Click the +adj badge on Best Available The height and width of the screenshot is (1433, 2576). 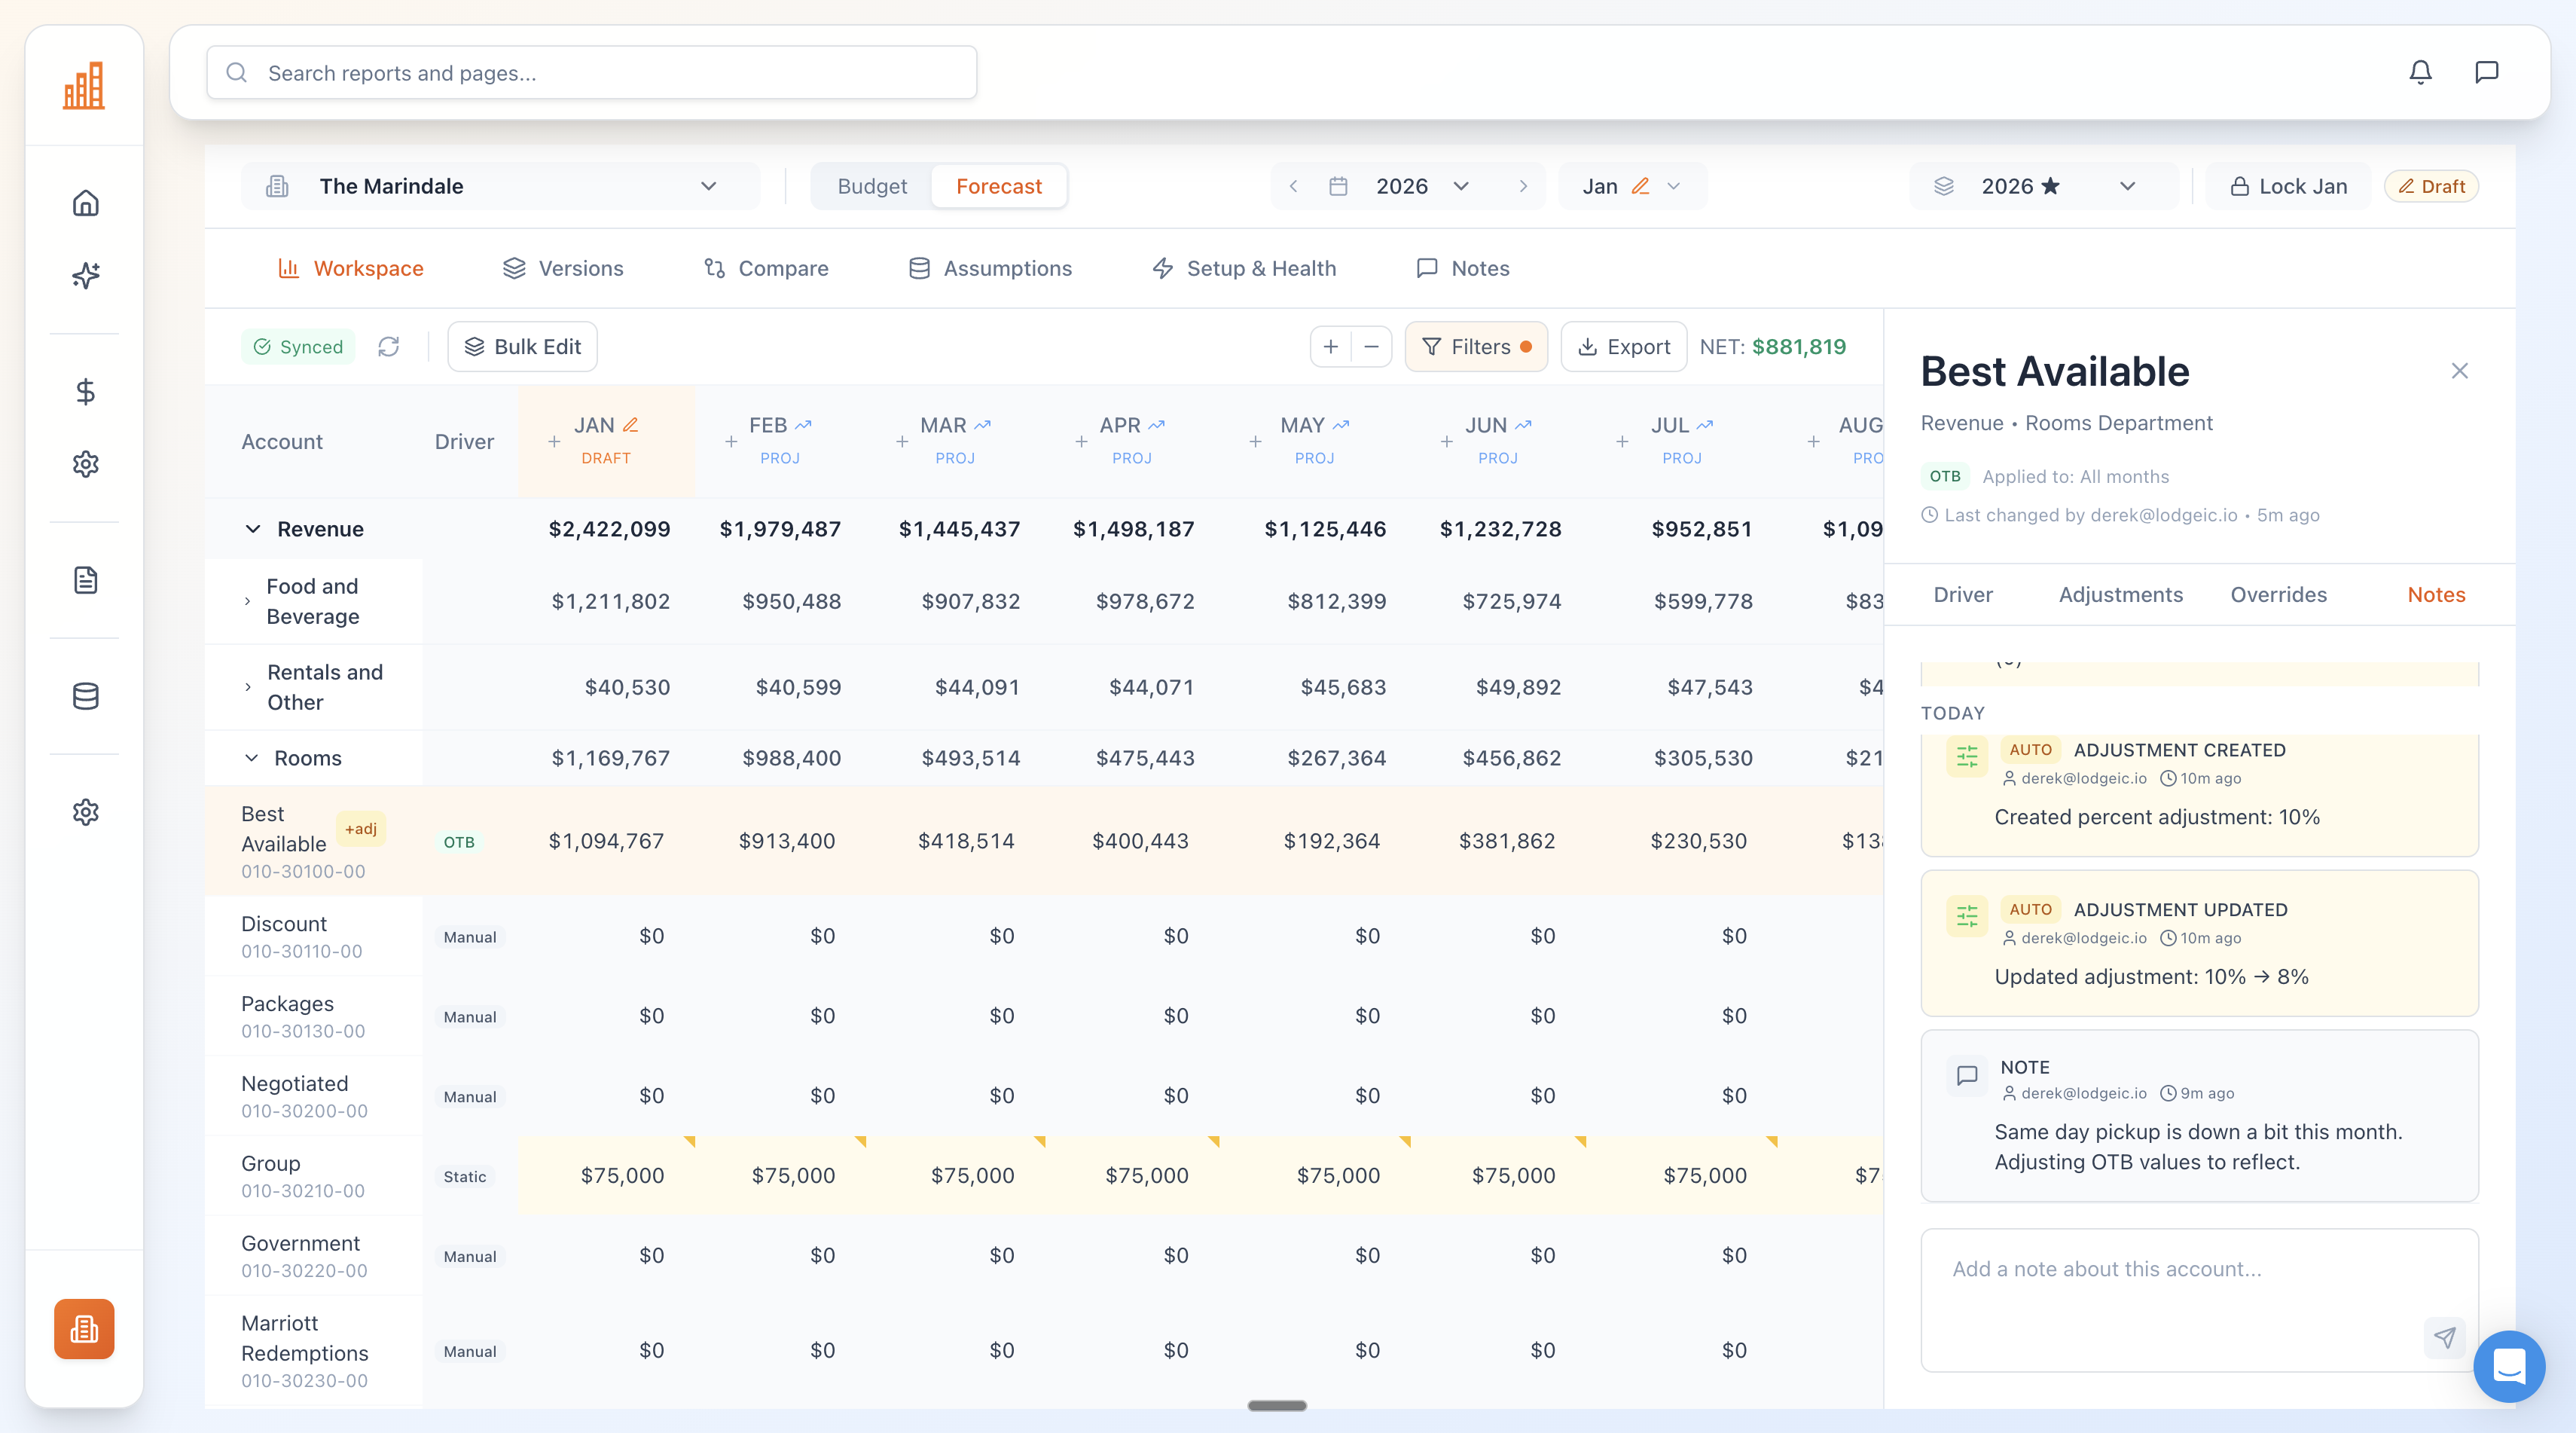point(361,828)
